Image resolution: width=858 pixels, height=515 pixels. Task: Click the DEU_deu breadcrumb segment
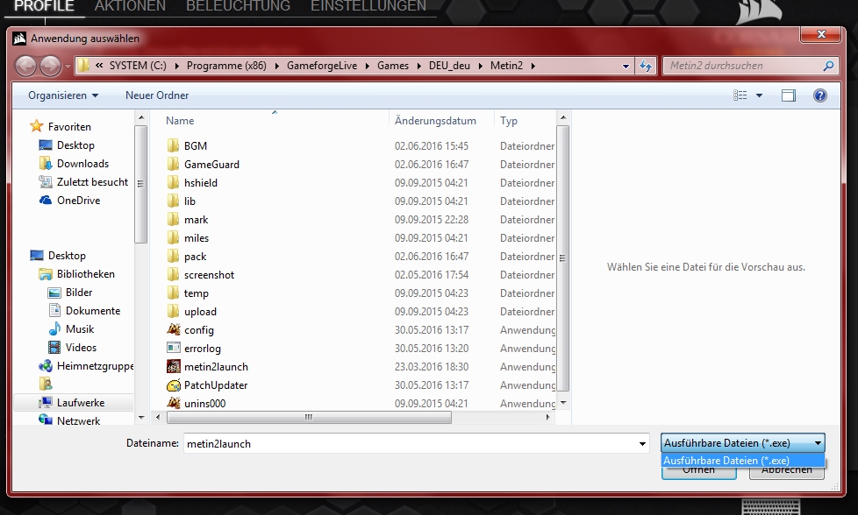449,66
